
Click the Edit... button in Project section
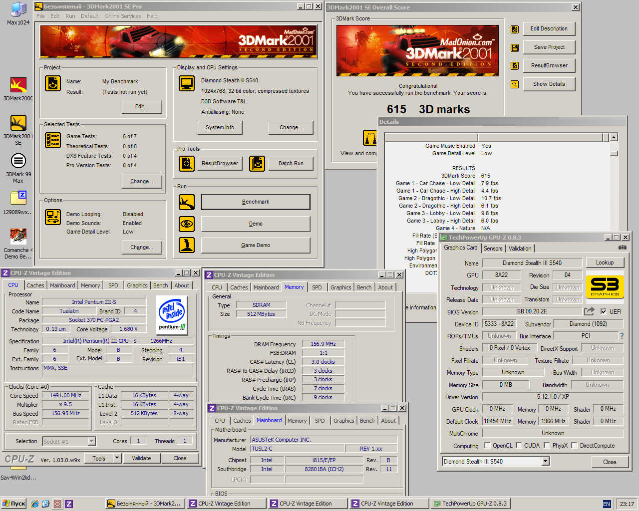point(142,107)
